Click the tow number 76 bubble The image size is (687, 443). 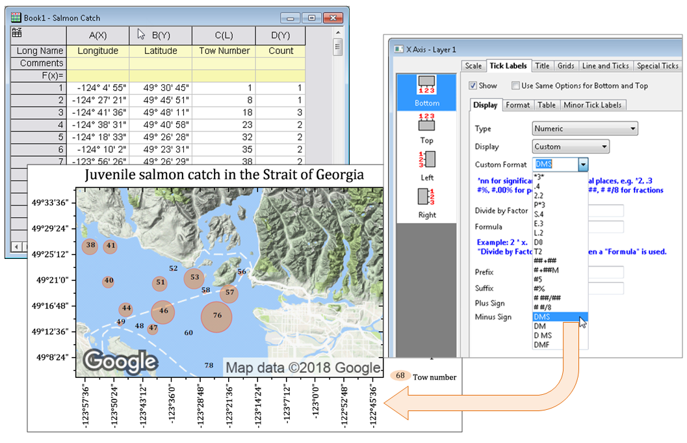[x=217, y=316]
